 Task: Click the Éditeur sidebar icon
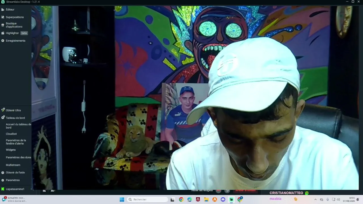[3, 10]
